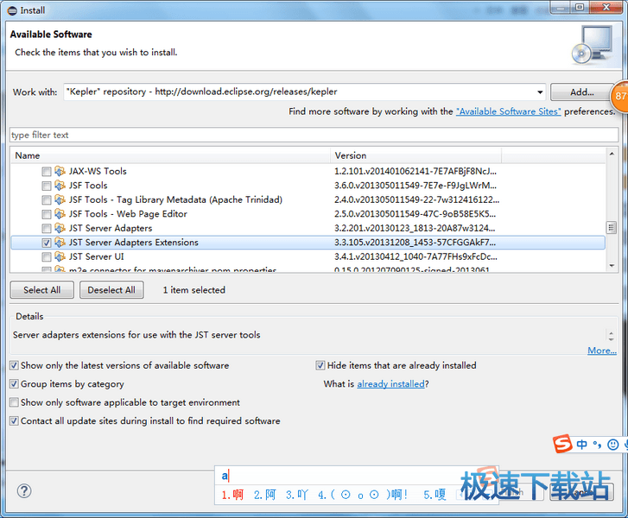The image size is (628, 518).
Task: Sort by the Name column header
Action: click(x=171, y=155)
